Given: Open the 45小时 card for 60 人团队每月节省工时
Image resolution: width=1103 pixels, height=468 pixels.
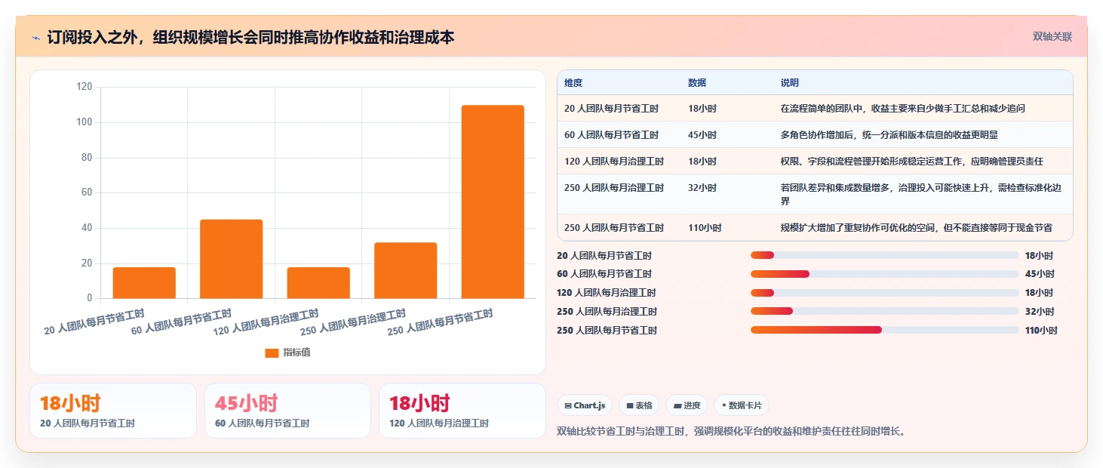Looking at the screenshot, I should 287,411.
